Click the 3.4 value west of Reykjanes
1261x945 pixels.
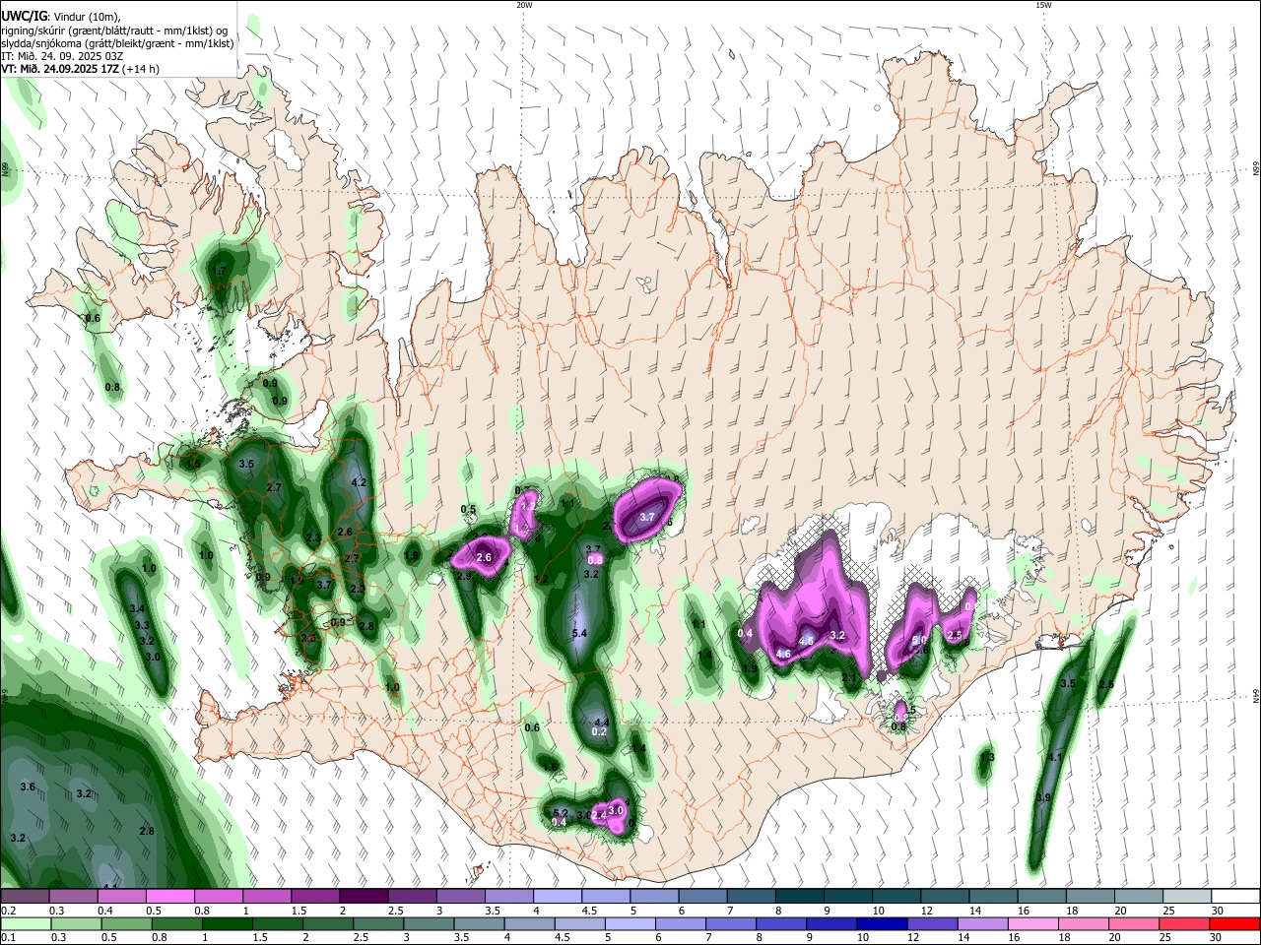[138, 609]
